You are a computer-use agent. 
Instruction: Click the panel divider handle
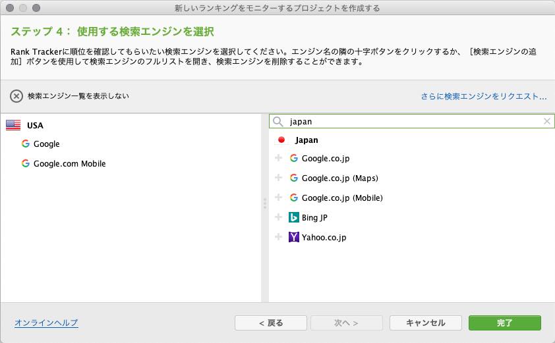coord(264,203)
